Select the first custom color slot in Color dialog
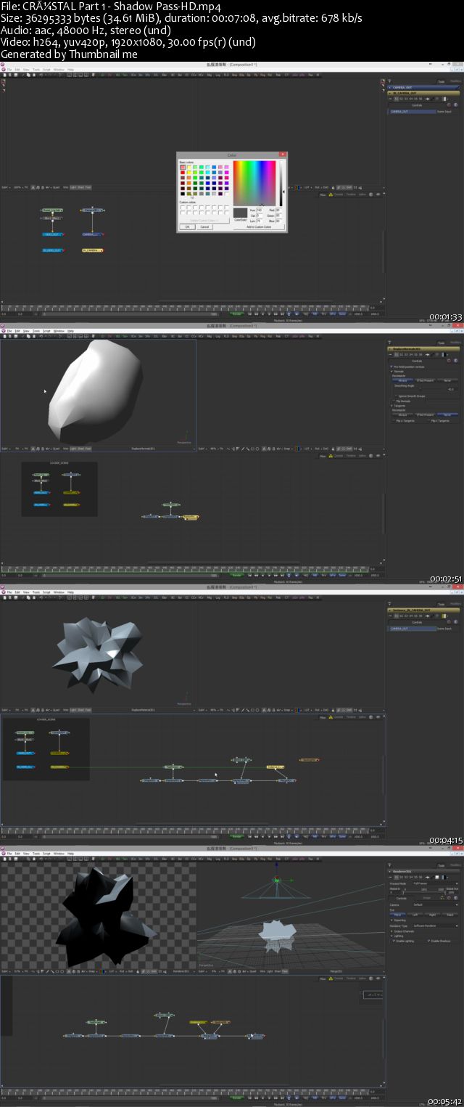The image size is (464, 1107). coord(183,208)
